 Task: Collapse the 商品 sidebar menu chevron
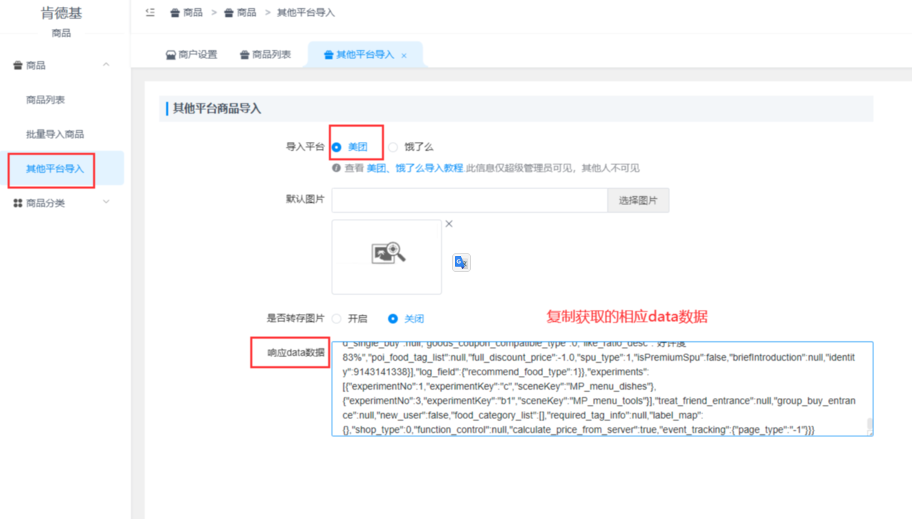point(106,65)
